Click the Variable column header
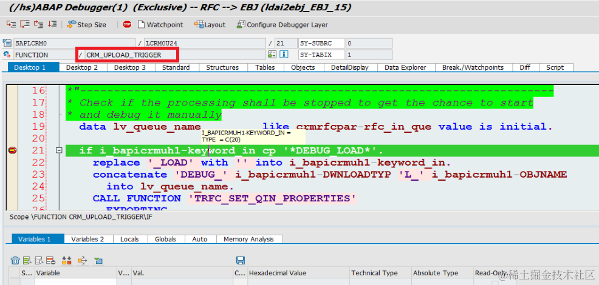This screenshot has width=599, height=285. point(76,273)
